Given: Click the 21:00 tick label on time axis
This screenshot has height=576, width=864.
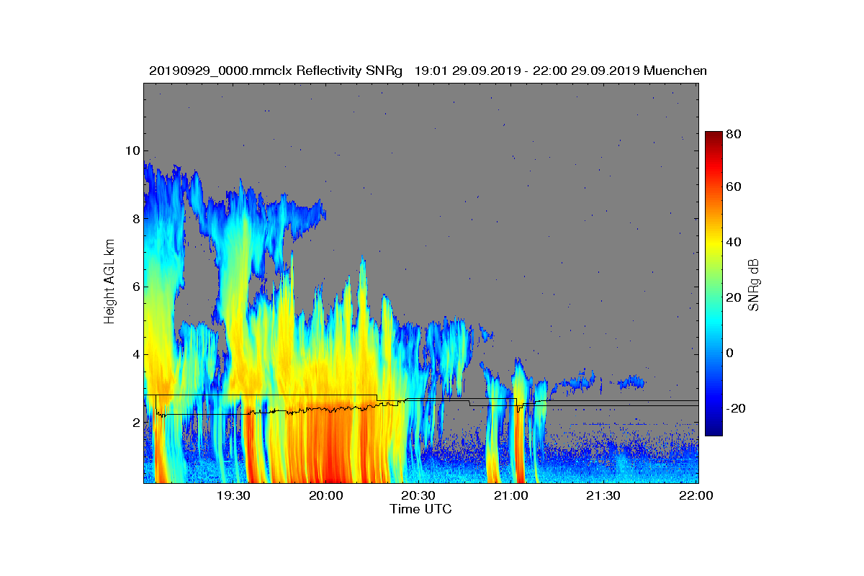Looking at the screenshot, I should click(511, 496).
